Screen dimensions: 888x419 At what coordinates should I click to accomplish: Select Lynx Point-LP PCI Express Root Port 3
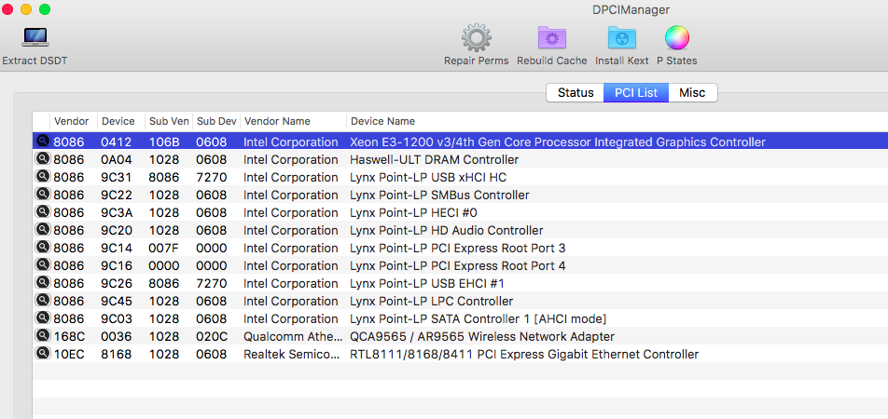457,248
